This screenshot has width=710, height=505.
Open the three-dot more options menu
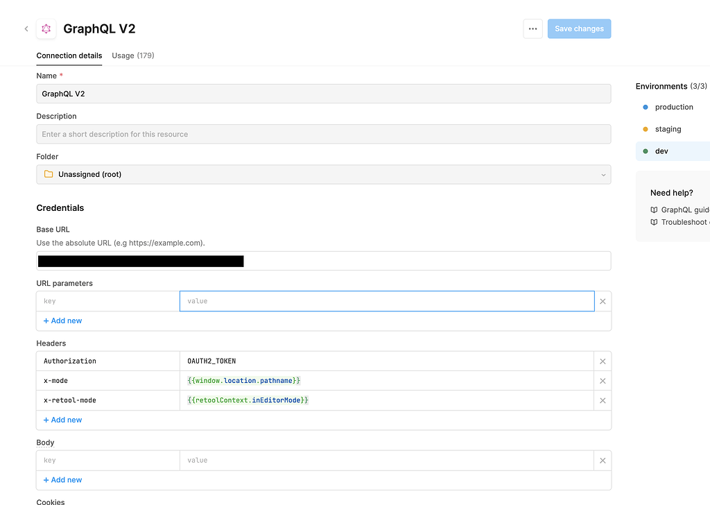(532, 29)
